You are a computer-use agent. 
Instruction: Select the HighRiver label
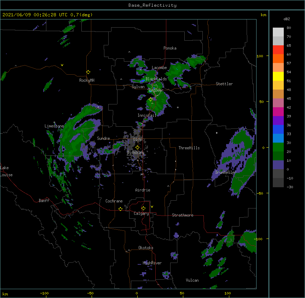tap(152, 263)
